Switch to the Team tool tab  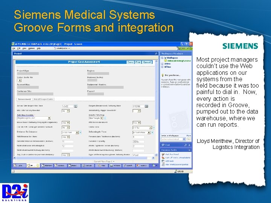[142, 165]
